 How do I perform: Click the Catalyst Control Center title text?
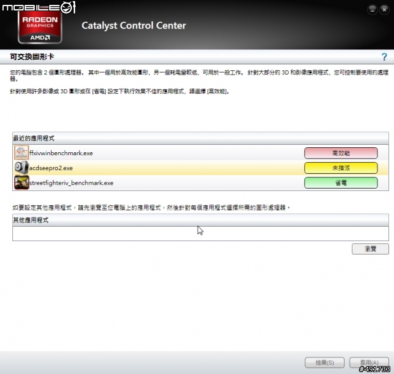pyautogui.click(x=134, y=26)
